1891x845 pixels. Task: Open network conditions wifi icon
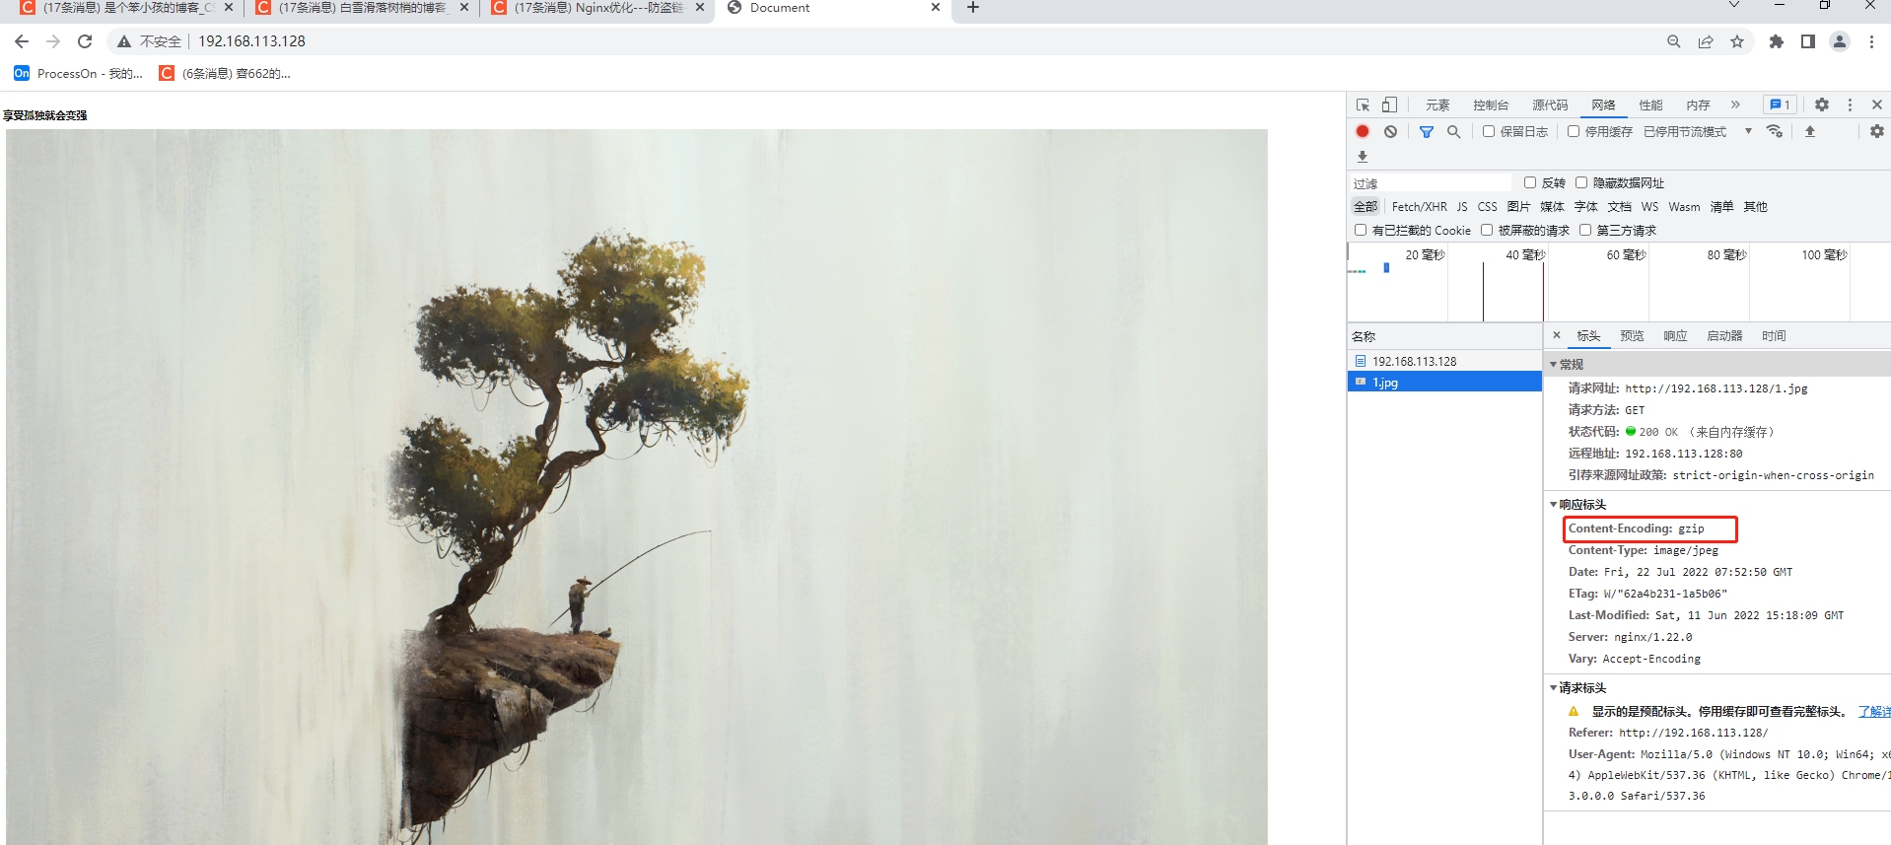point(1775,131)
